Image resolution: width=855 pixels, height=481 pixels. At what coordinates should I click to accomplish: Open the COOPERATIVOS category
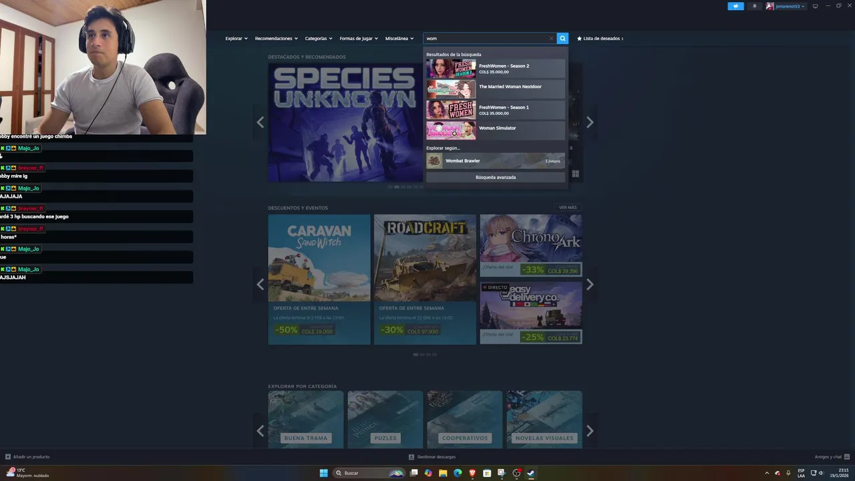click(465, 420)
